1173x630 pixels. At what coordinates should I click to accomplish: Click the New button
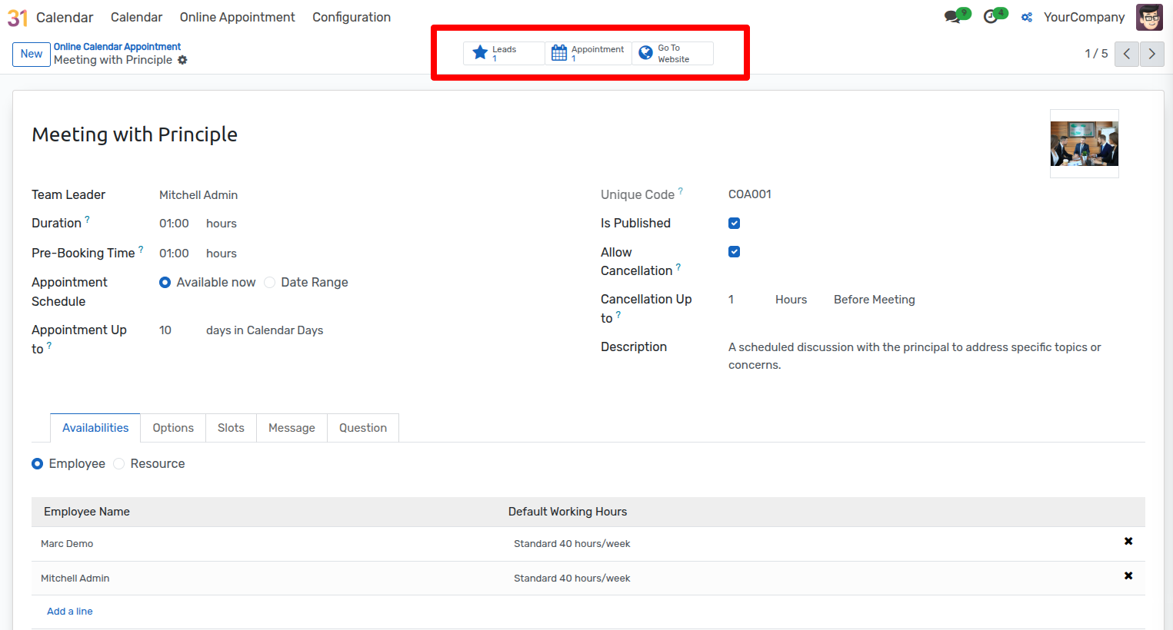pyautogui.click(x=32, y=54)
